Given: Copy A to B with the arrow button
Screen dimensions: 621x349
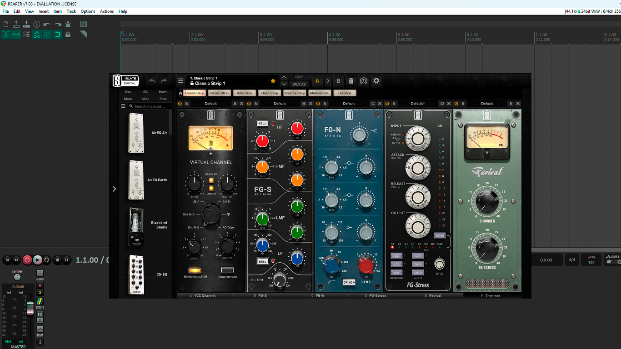Looking at the screenshot, I should point(328,81).
